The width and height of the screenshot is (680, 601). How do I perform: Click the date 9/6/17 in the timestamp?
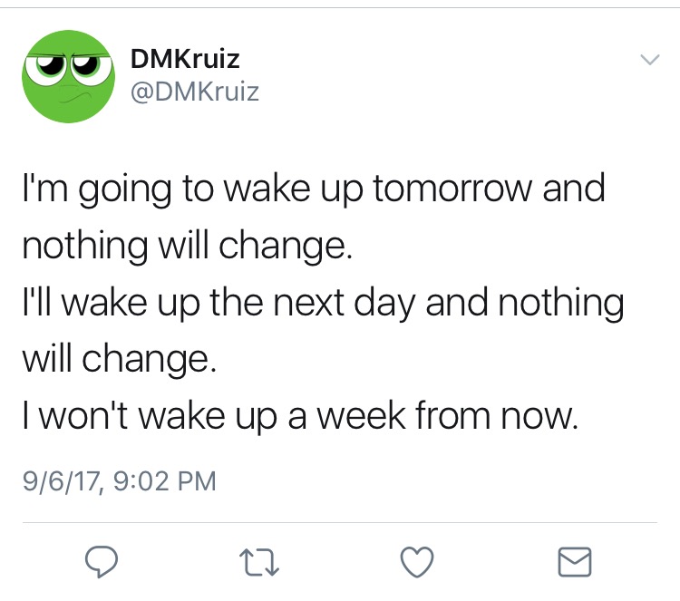pos(56,477)
